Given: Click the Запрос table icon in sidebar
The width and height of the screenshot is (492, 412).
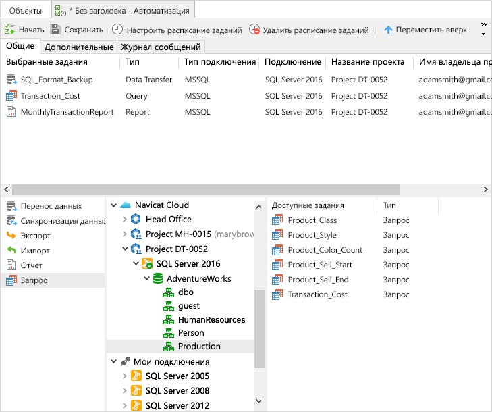Looking at the screenshot, I should click(x=11, y=280).
